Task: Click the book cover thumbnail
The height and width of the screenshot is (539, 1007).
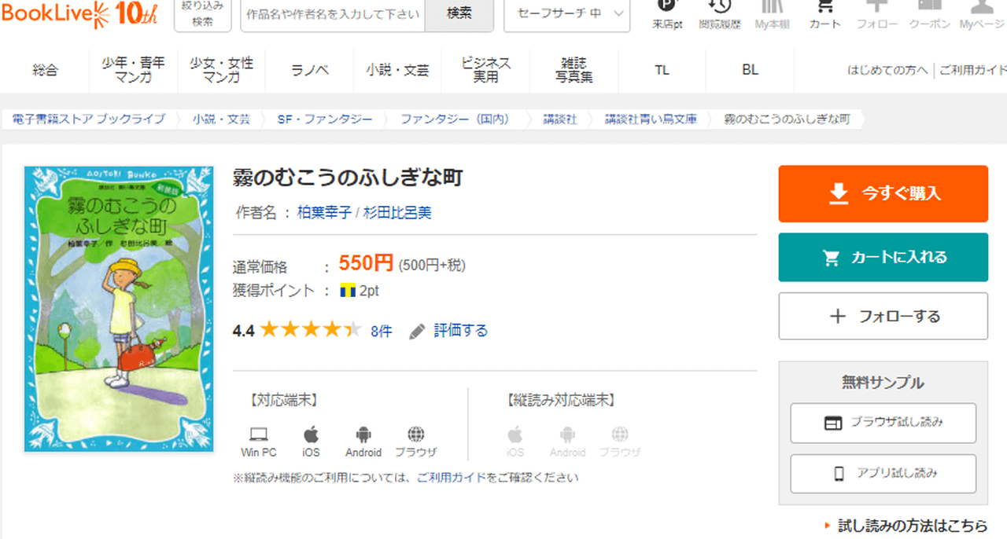Action: click(x=119, y=308)
